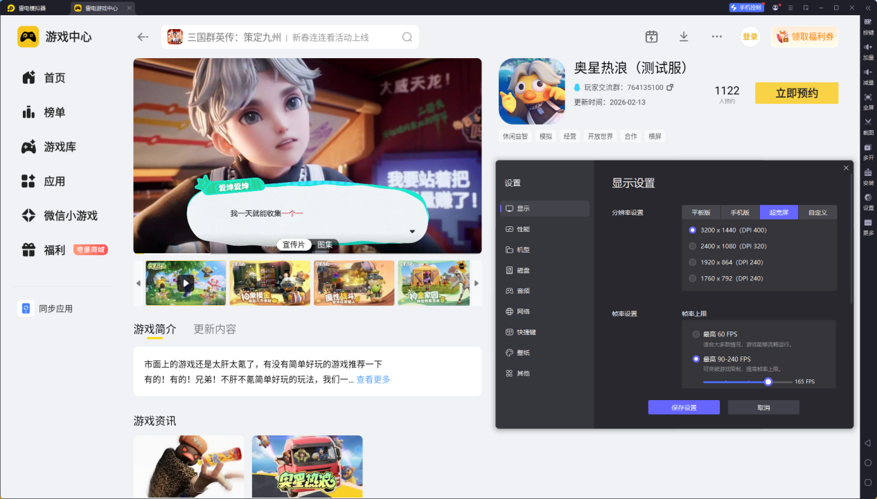Image resolution: width=877 pixels, height=499 pixels.
Task: Open 网络 settings category
Action: pos(544,311)
